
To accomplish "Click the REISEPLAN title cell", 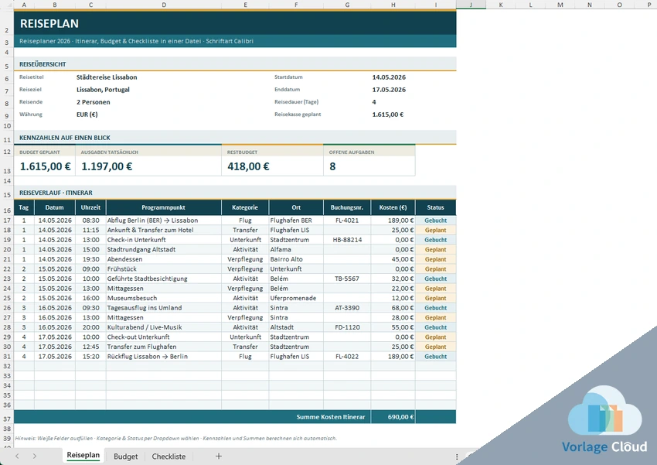I will click(235, 23).
